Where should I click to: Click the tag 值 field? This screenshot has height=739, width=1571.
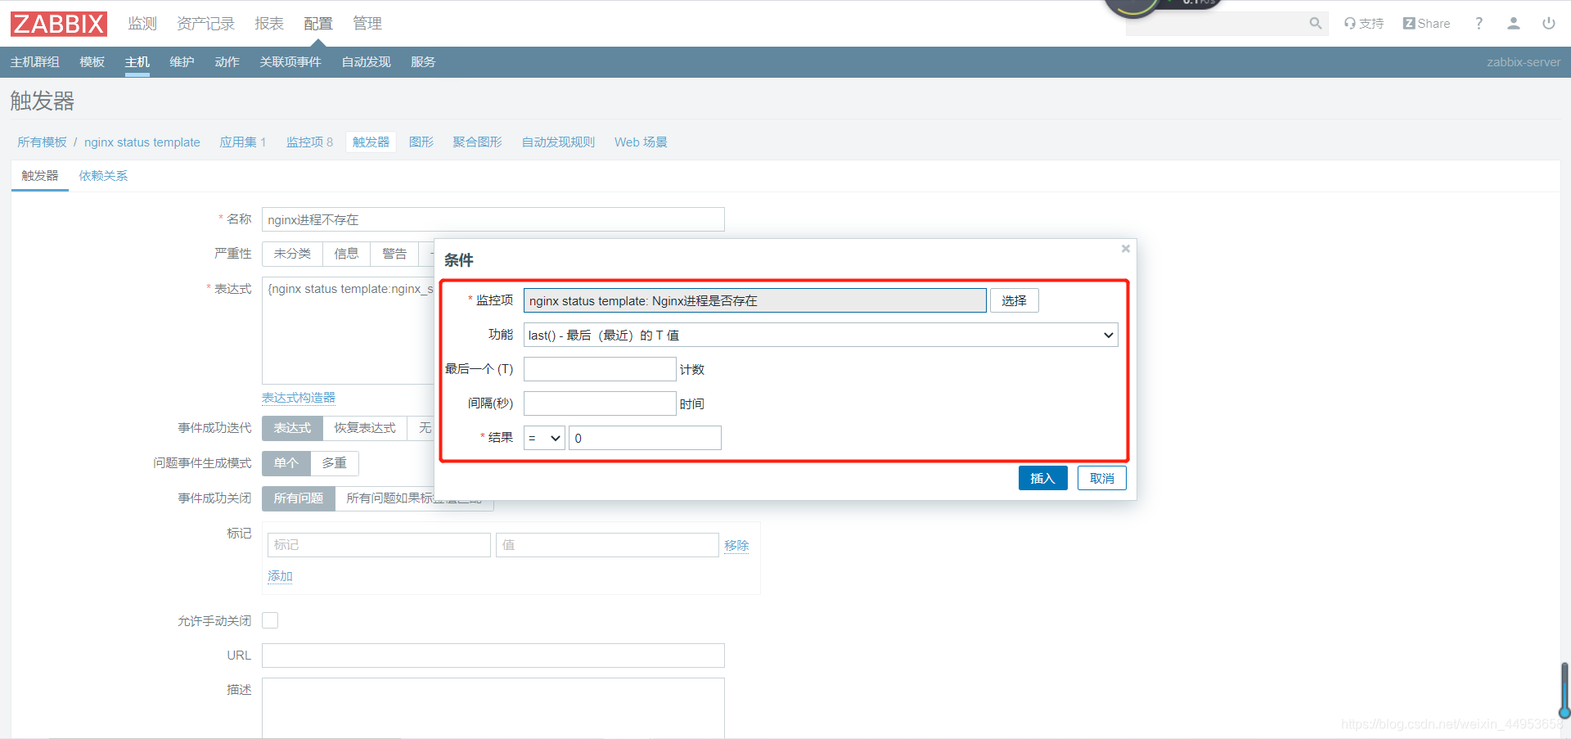607,545
